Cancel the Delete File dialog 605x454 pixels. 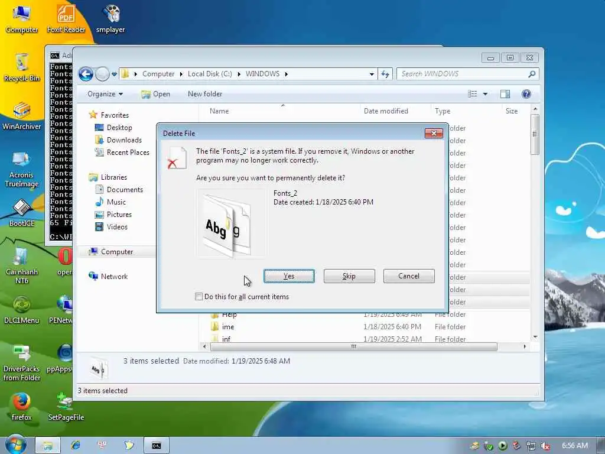click(409, 276)
